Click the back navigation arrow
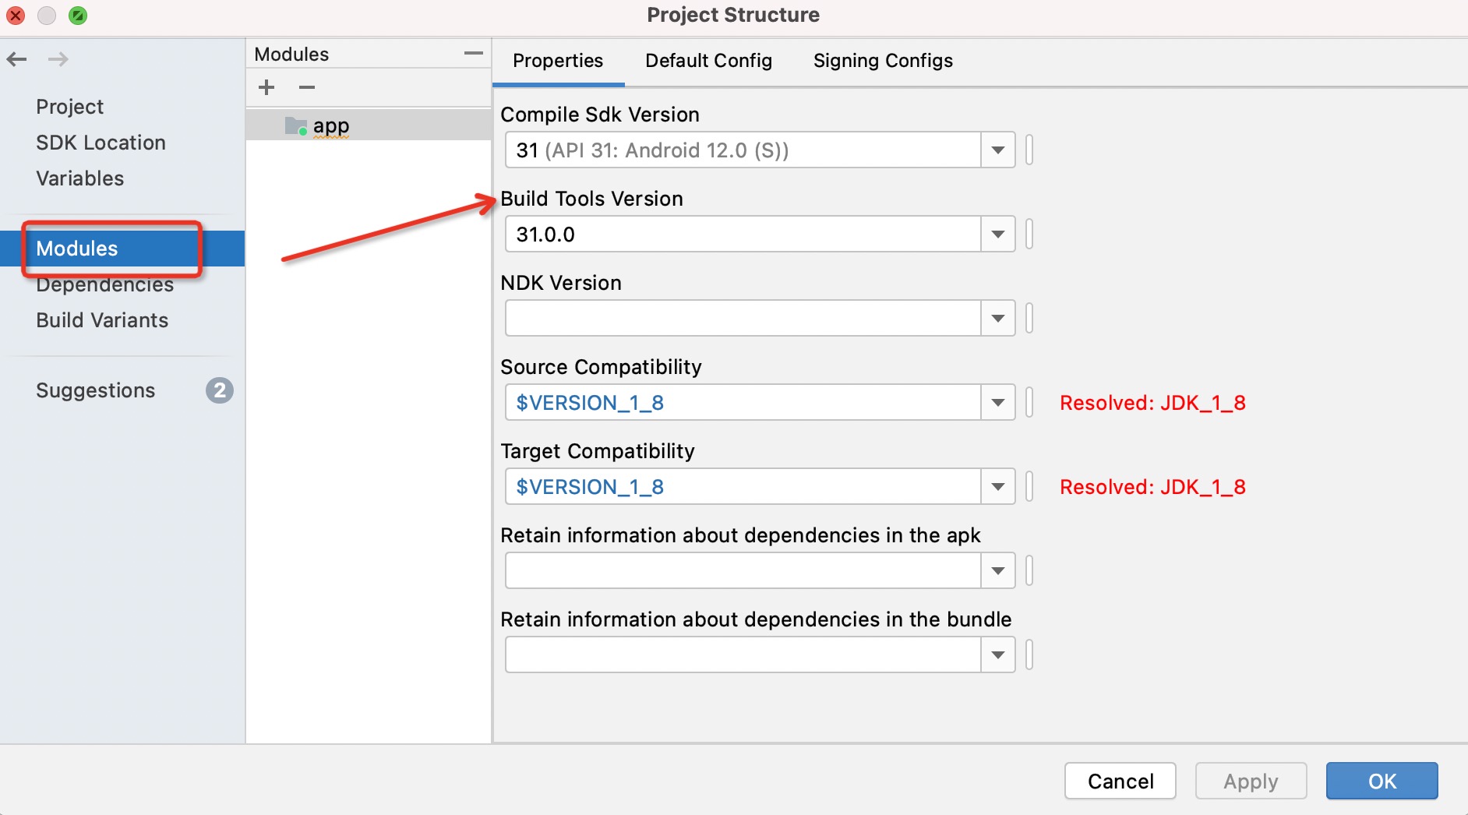This screenshot has width=1468, height=815. pyautogui.click(x=17, y=59)
